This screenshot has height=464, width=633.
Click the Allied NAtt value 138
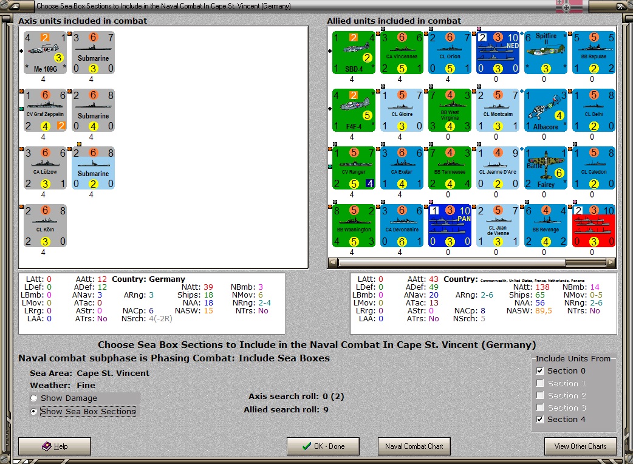(x=542, y=287)
